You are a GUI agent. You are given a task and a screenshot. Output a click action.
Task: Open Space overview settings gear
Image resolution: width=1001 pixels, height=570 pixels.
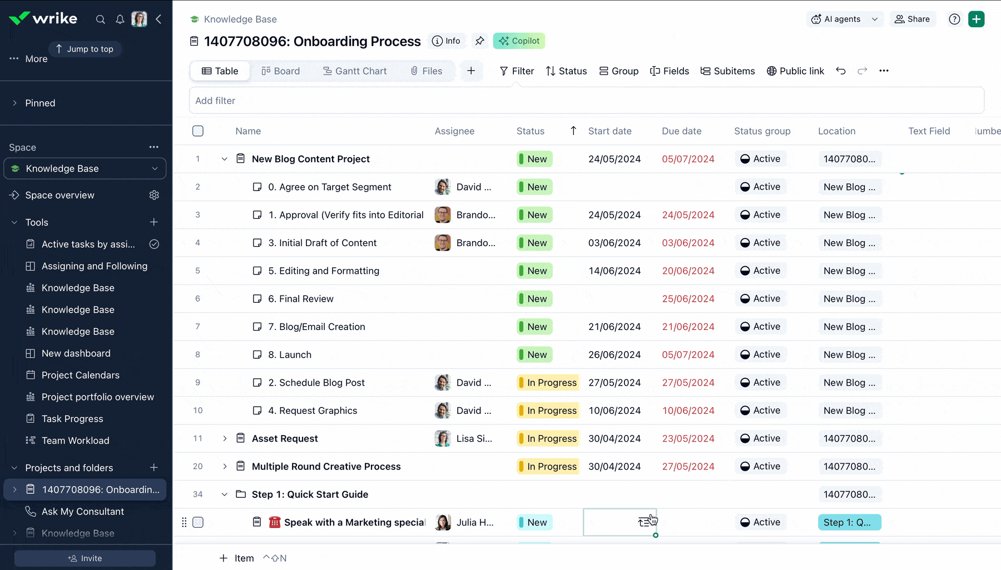coord(154,195)
